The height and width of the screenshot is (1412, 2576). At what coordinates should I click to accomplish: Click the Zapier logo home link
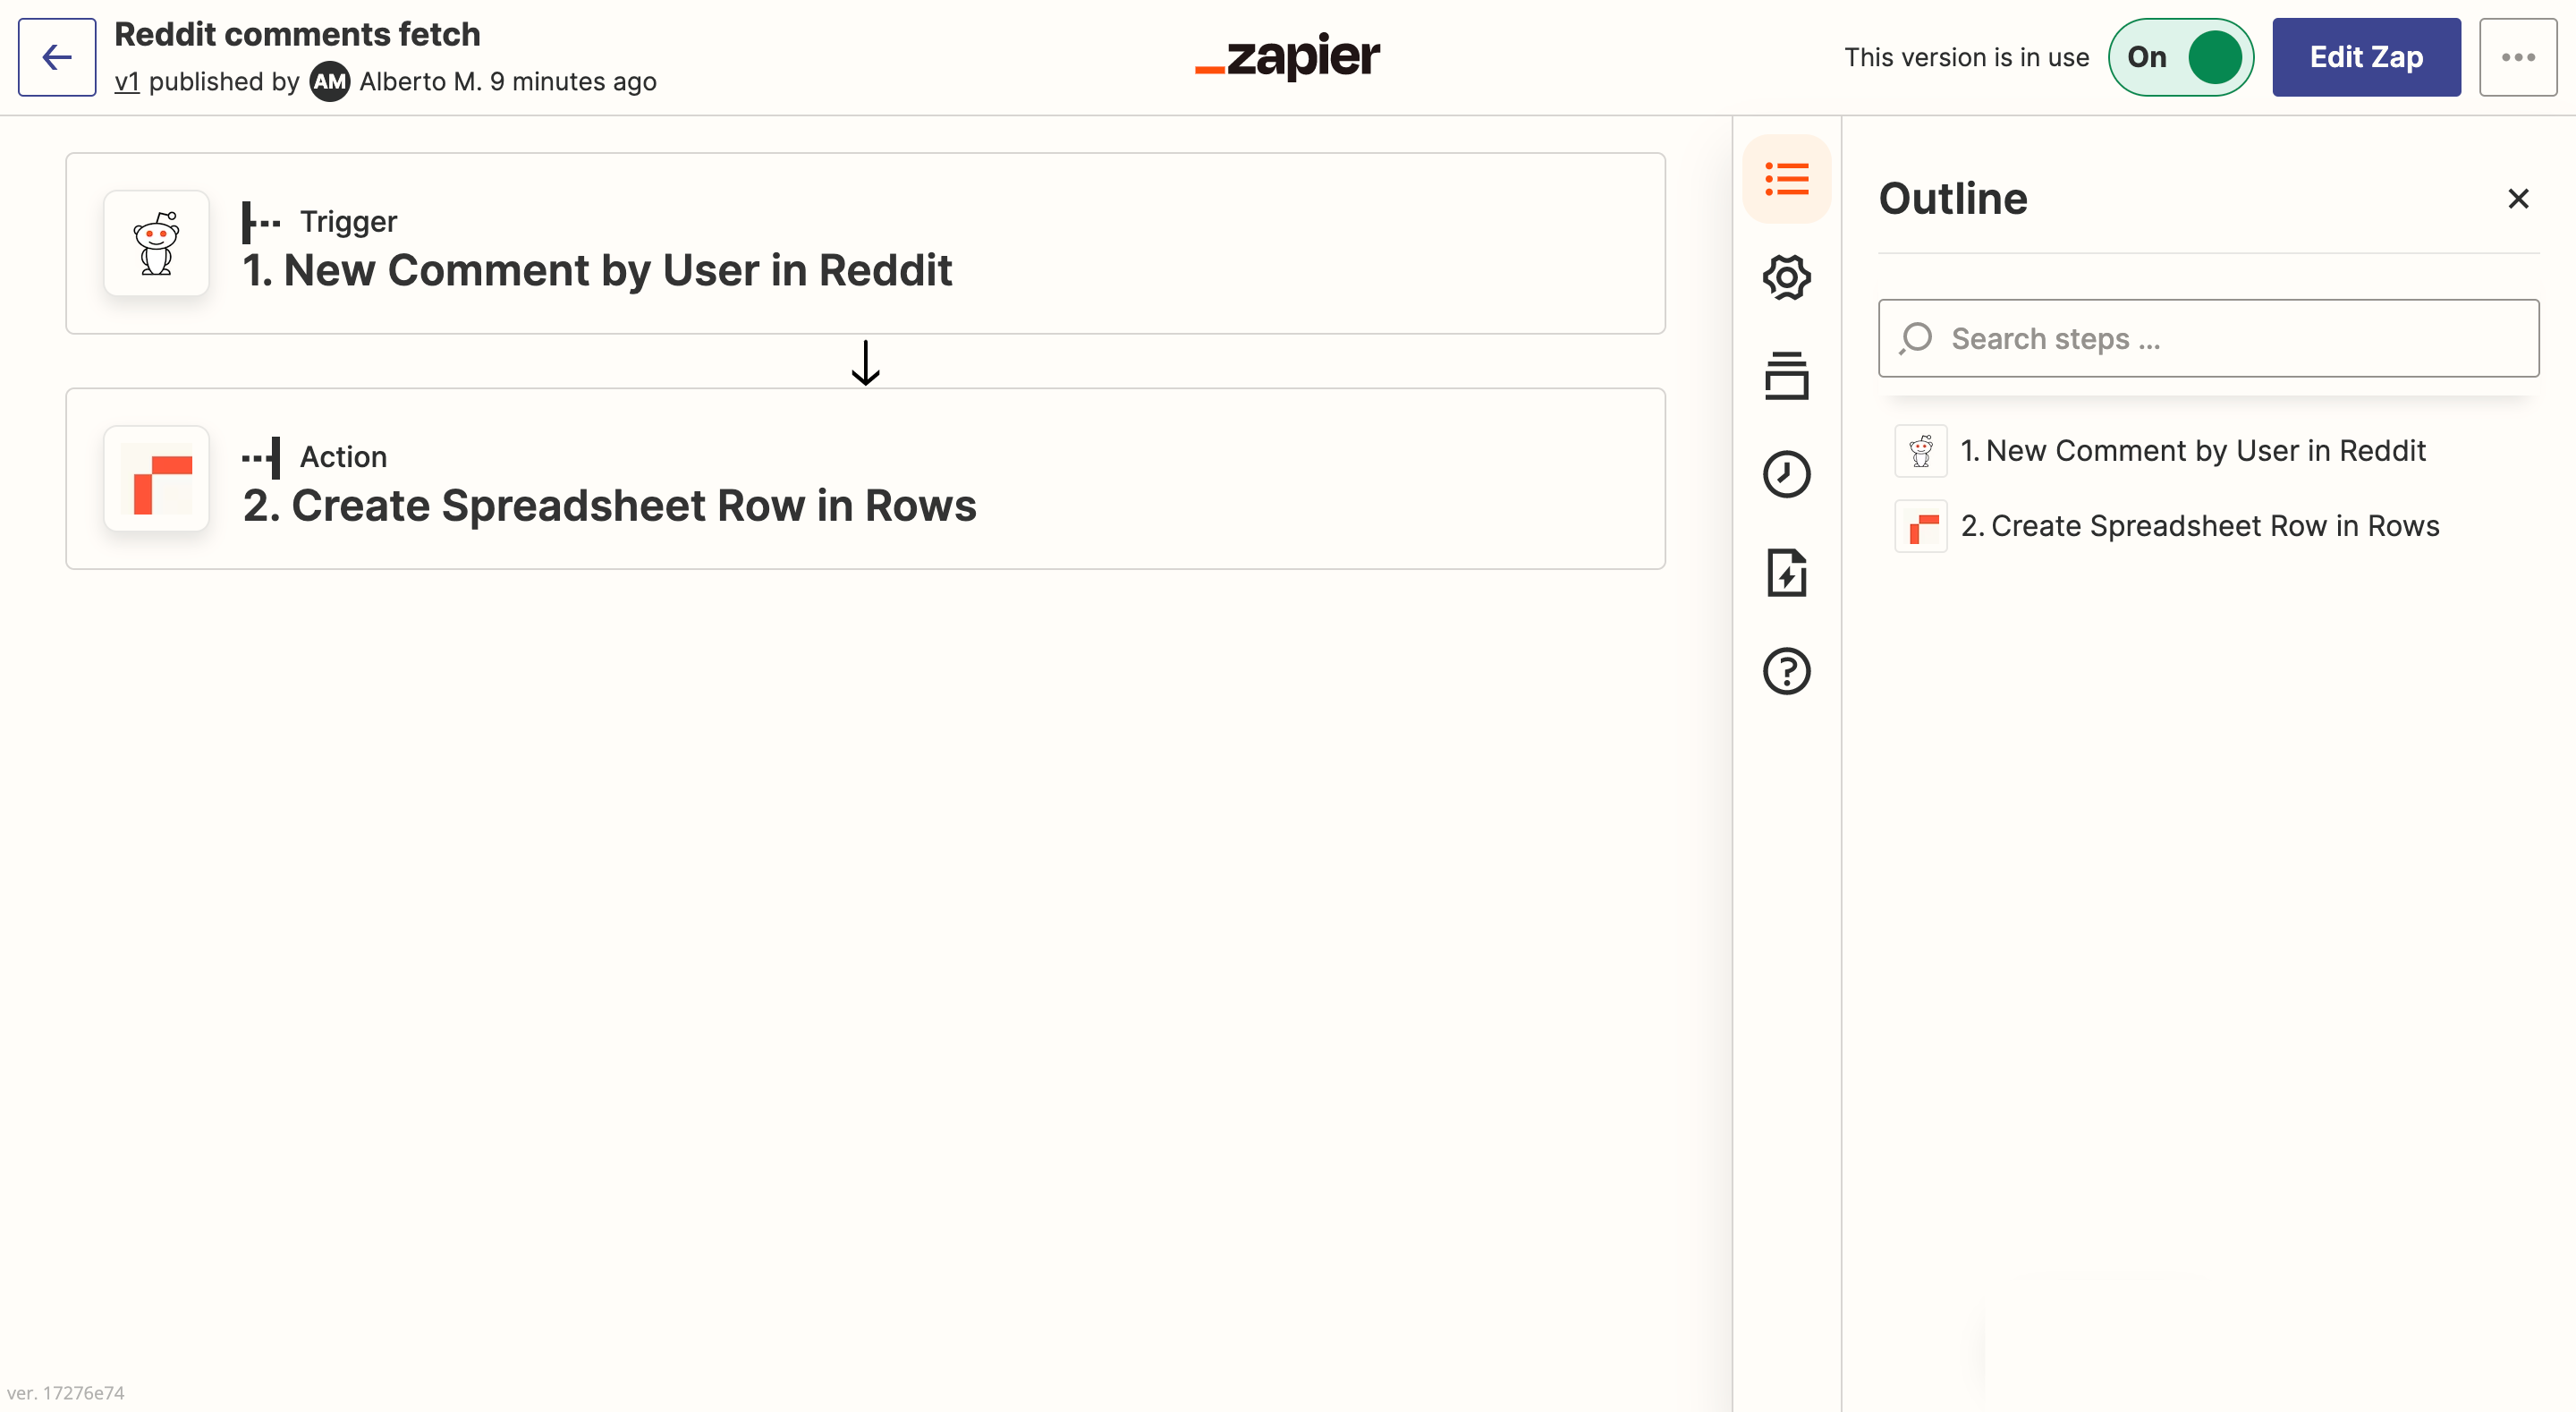[x=1288, y=57]
